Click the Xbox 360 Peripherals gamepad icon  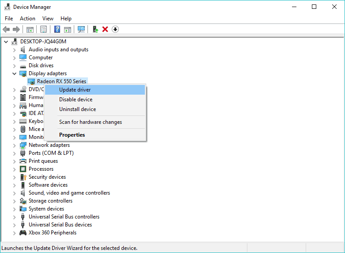(23, 233)
